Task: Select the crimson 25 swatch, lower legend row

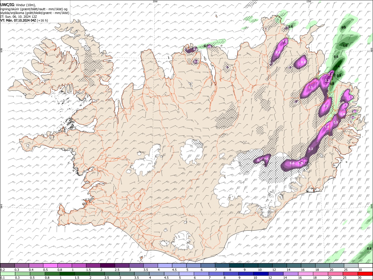Action: tap(350, 274)
